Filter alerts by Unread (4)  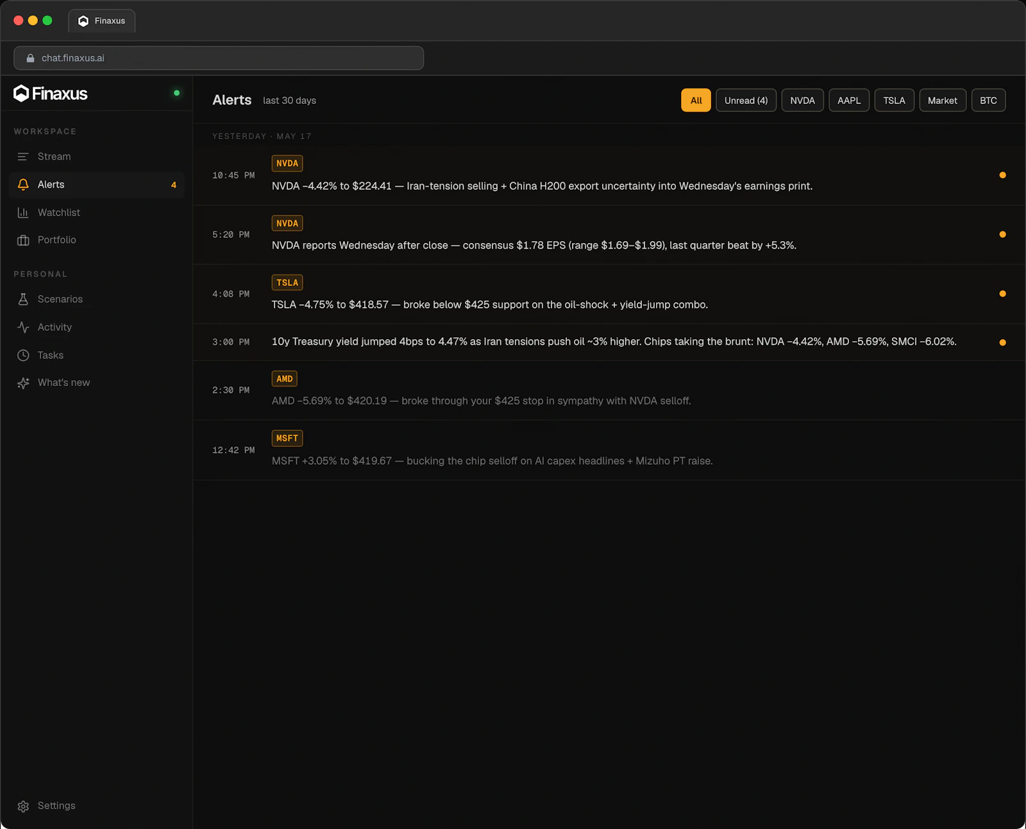(746, 100)
